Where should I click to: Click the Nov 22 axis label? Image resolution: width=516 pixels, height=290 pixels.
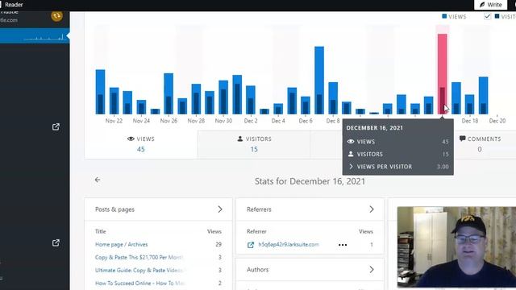click(x=114, y=121)
